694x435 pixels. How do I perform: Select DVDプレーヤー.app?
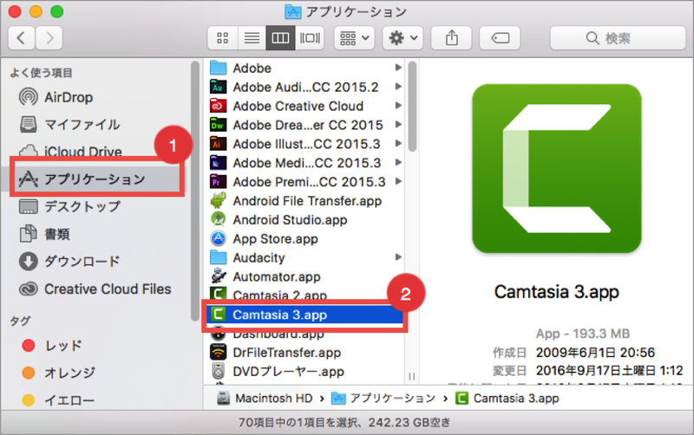pos(305,372)
